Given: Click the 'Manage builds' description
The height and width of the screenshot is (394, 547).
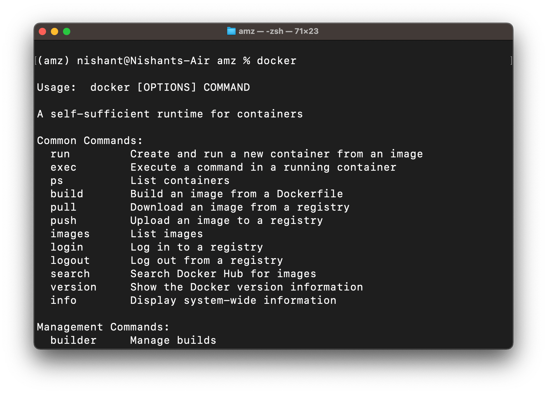Looking at the screenshot, I should 173,340.
